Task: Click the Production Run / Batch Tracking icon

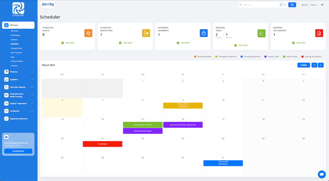Action: point(6,95)
